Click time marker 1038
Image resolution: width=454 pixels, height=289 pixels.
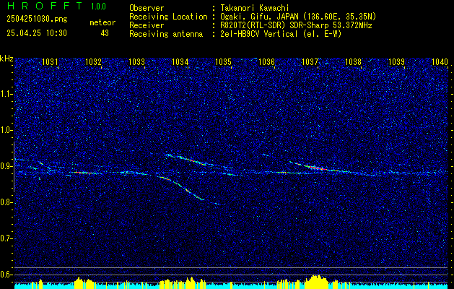[353, 61]
